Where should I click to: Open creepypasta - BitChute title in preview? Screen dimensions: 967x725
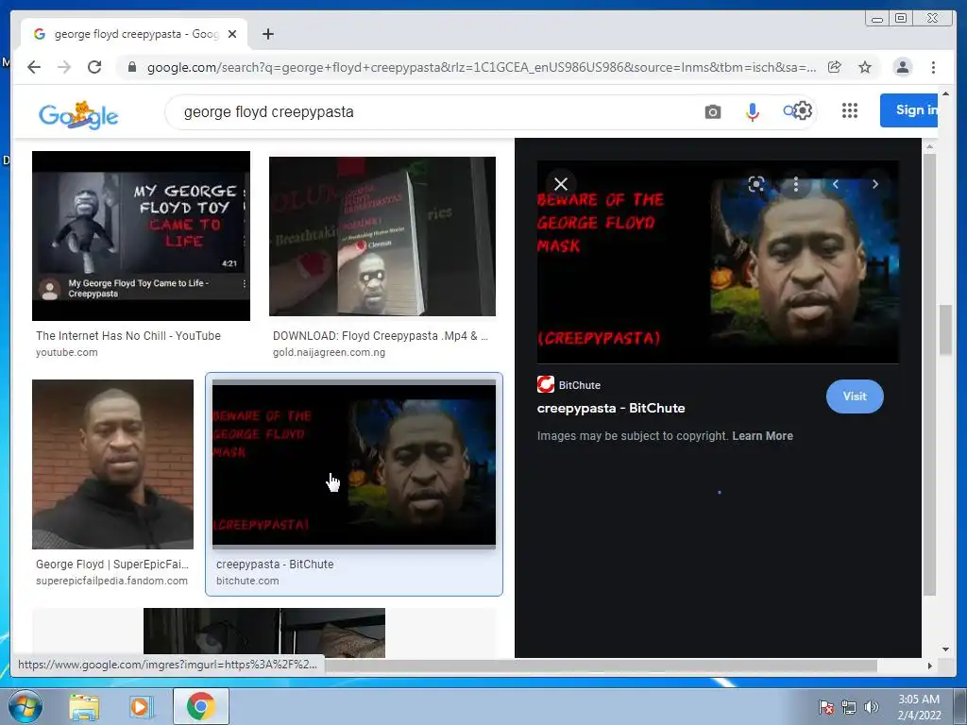click(611, 408)
